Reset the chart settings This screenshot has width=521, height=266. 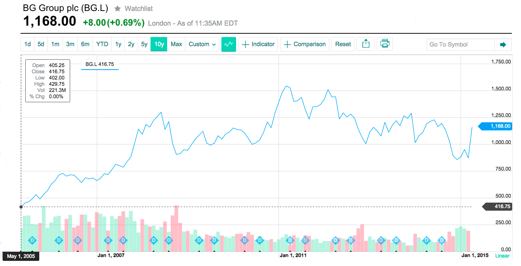tap(343, 44)
